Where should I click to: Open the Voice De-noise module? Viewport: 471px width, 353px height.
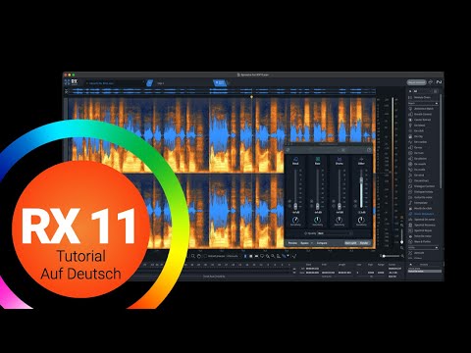(424, 236)
